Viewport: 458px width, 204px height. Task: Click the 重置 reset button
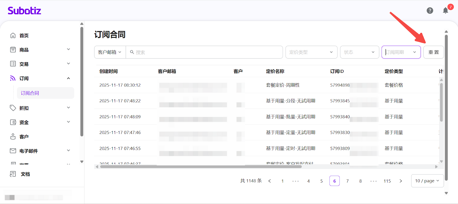click(433, 52)
